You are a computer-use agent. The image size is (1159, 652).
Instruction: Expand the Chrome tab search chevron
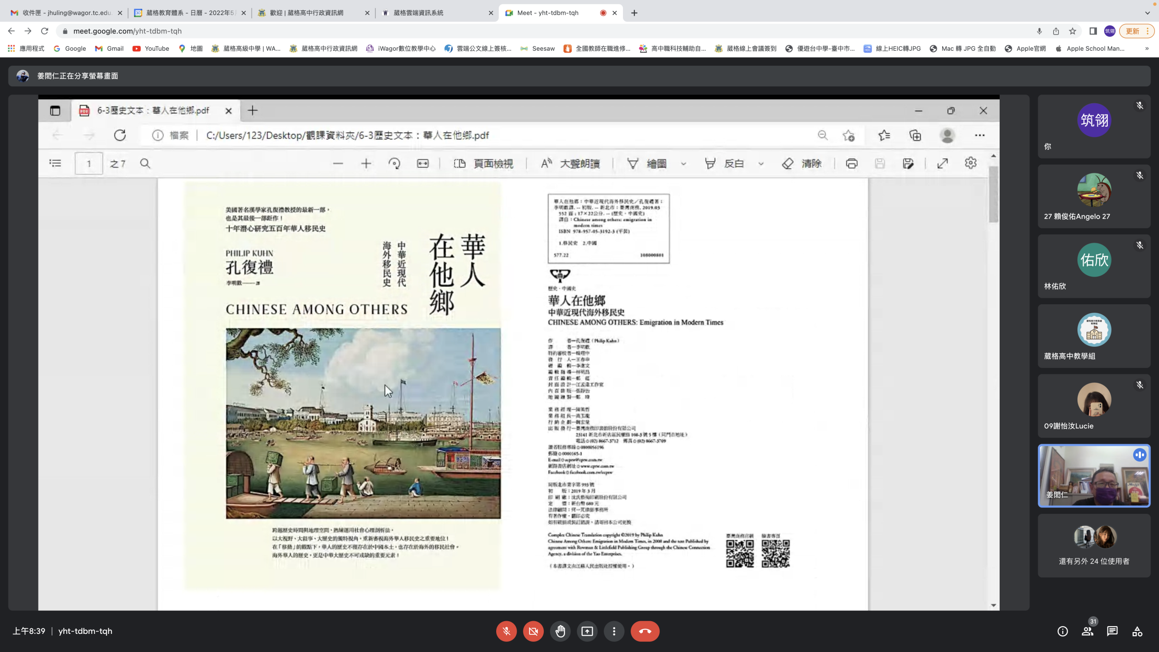1147,13
